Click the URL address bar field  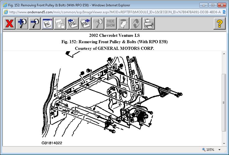(115, 12)
